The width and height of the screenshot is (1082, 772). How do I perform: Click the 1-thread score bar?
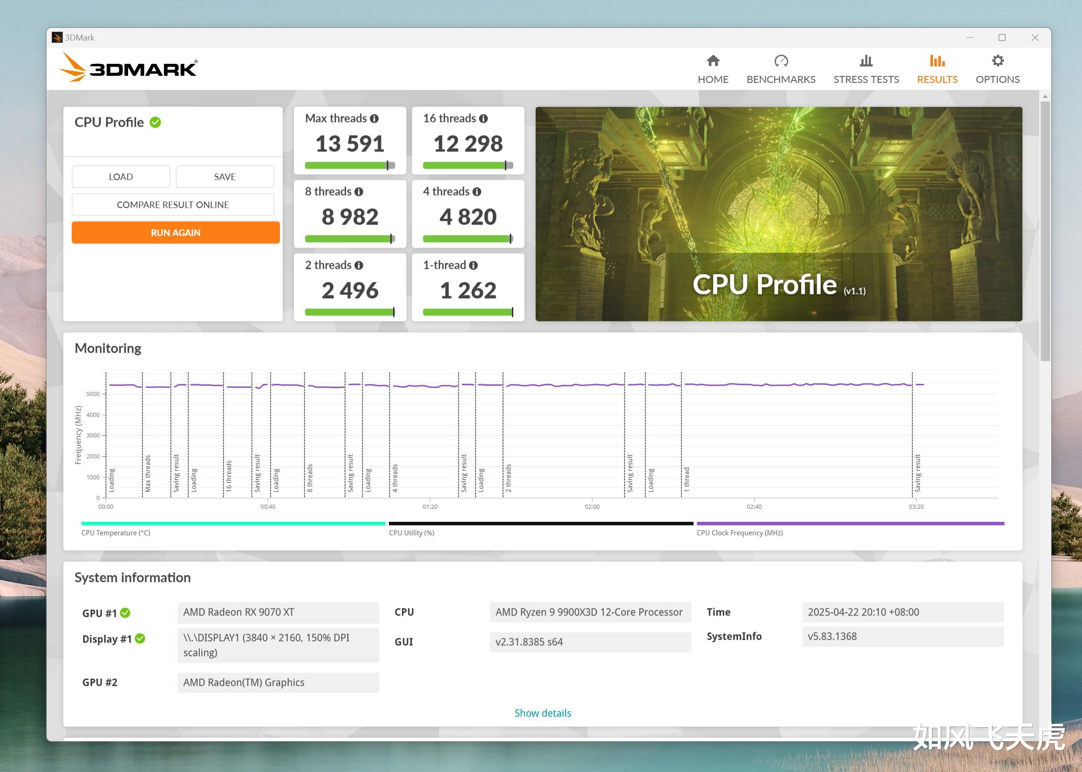point(468,312)
